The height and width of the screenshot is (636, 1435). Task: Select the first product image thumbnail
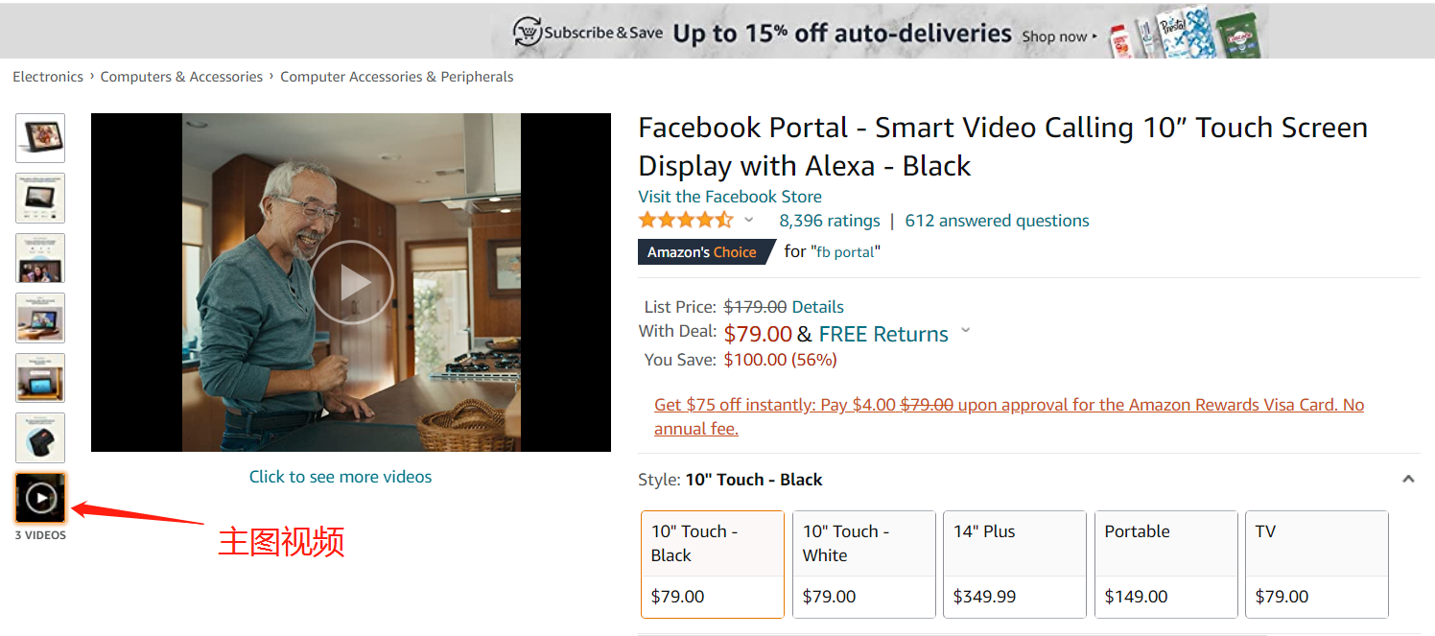[x=40, y=138]
